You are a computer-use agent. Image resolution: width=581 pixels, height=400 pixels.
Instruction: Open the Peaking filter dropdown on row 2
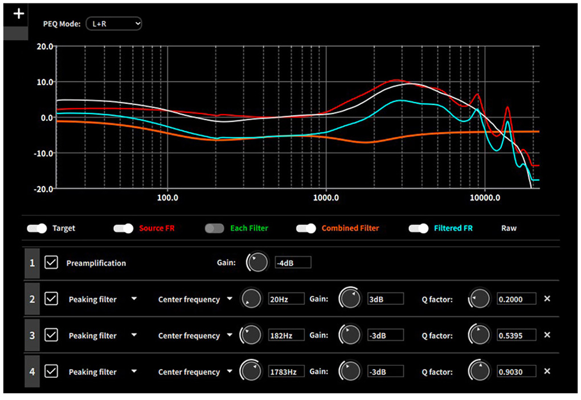tap(133, 299)
